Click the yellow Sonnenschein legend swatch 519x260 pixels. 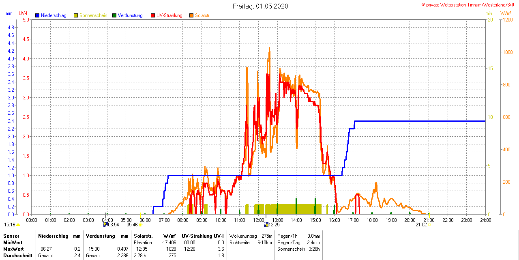[x=76, y=15]
